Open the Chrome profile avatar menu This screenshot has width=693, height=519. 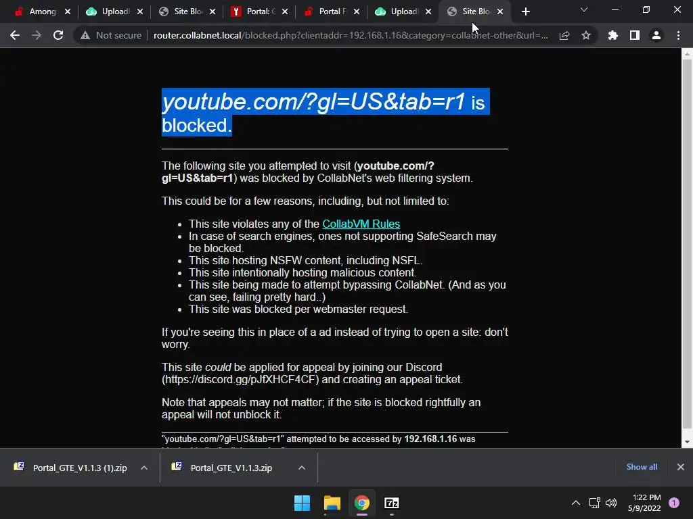(x=656, y=35)
